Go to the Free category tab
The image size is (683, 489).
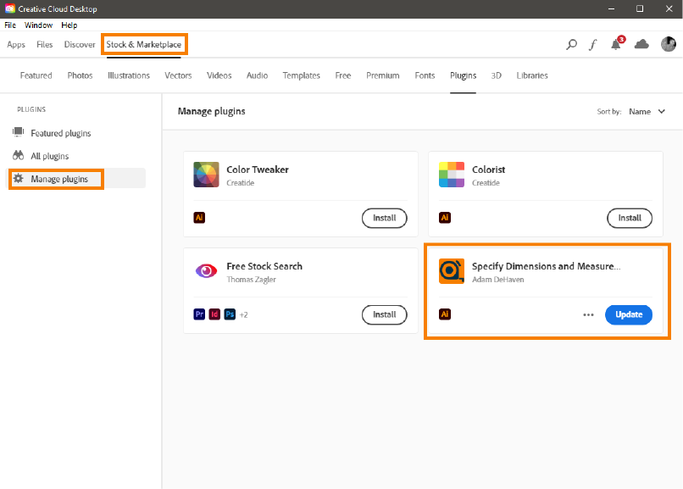click(x=343, y=75)
